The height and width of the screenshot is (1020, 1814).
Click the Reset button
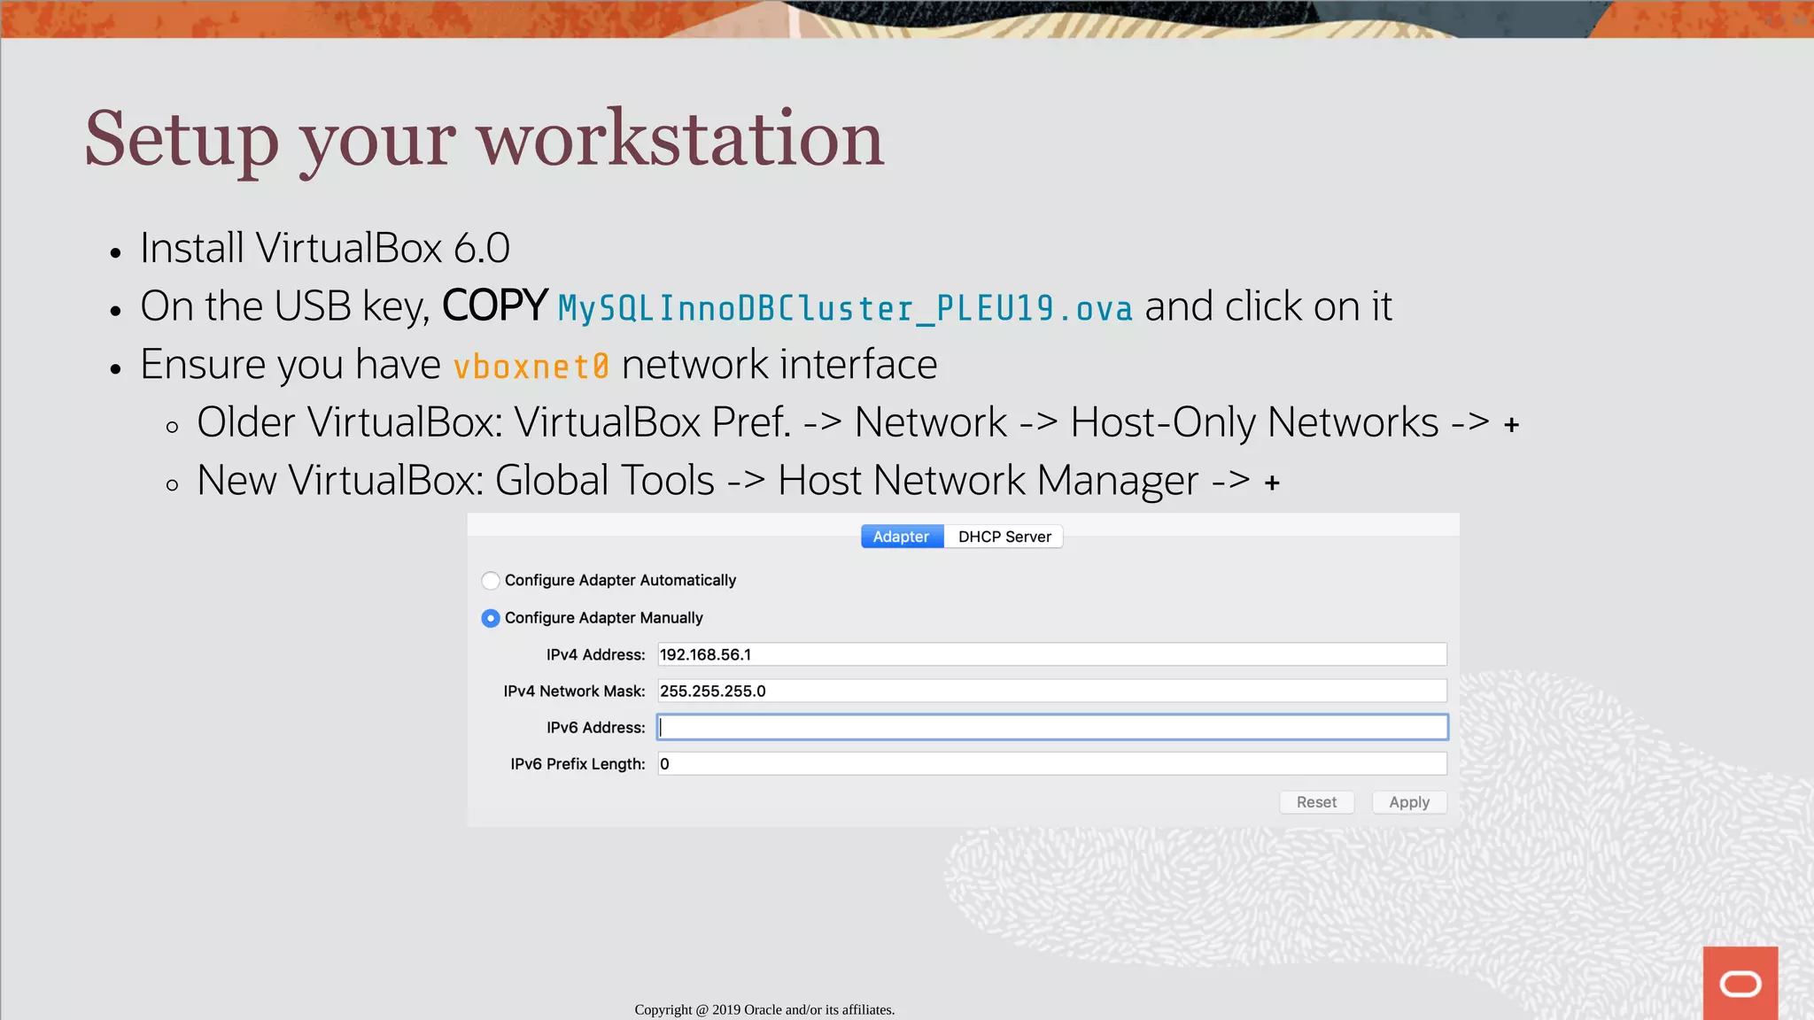[1316, 802]
